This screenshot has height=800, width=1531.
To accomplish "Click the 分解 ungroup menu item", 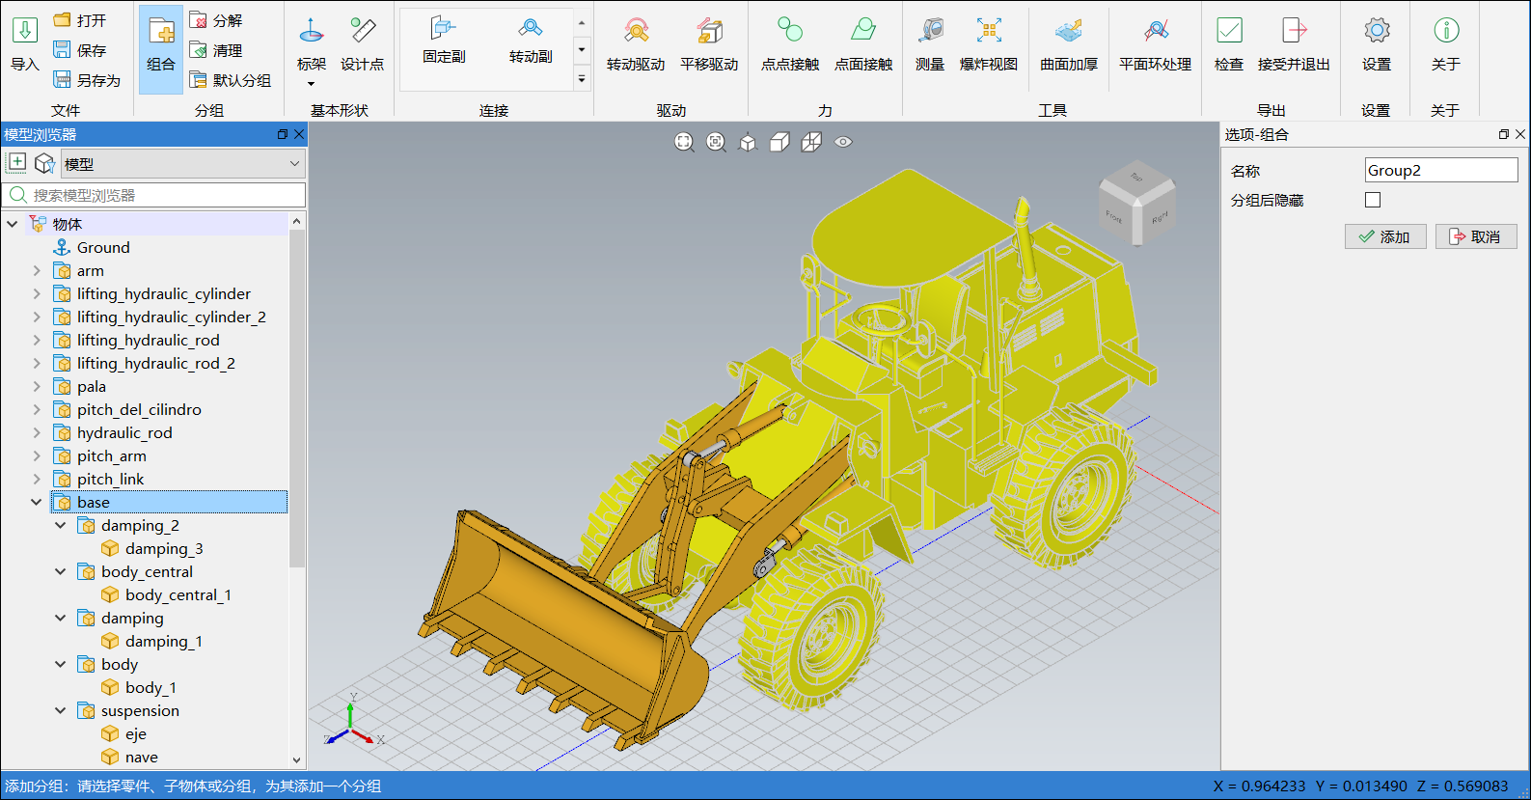I will 217,20.
